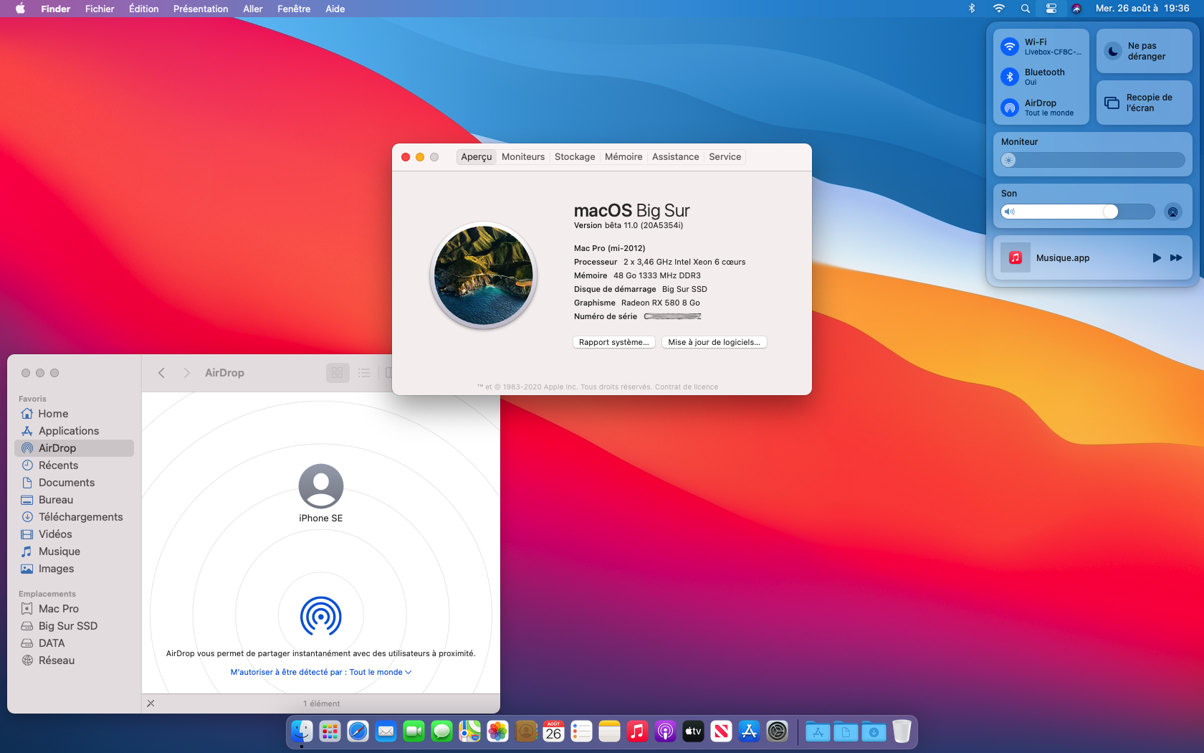Toggle Bluetooth in Control Center
Image resolution: width=1204 pixels, height=753 pixels.
pyautogui.click(x=1010, y=77)
